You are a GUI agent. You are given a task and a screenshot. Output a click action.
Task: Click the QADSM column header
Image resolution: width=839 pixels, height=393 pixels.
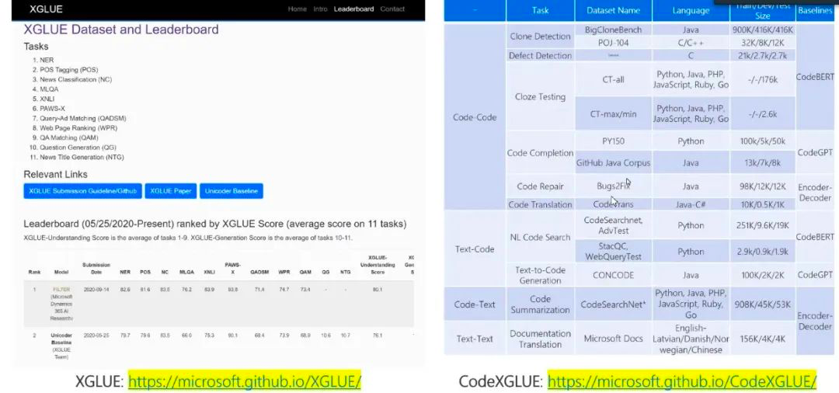pos(259,272)
